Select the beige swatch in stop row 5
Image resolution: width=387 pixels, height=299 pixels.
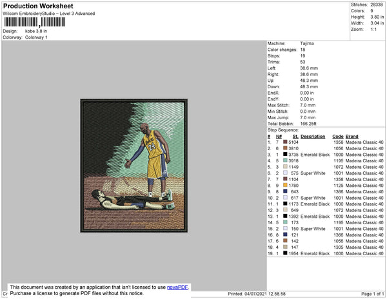(285, 167)
